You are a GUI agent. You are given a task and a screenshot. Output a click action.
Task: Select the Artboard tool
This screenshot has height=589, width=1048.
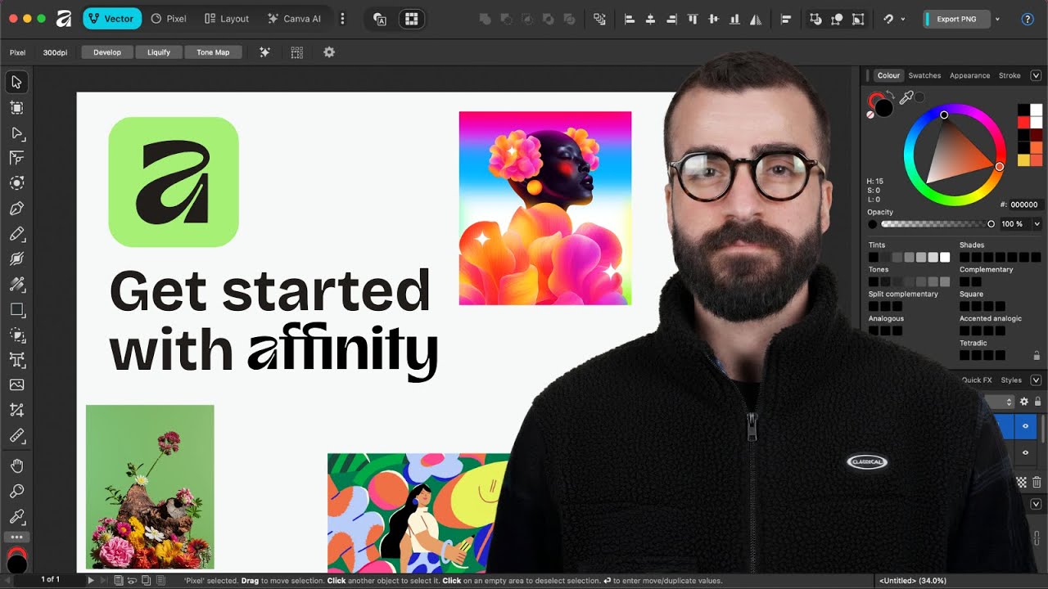pos(16,107)
